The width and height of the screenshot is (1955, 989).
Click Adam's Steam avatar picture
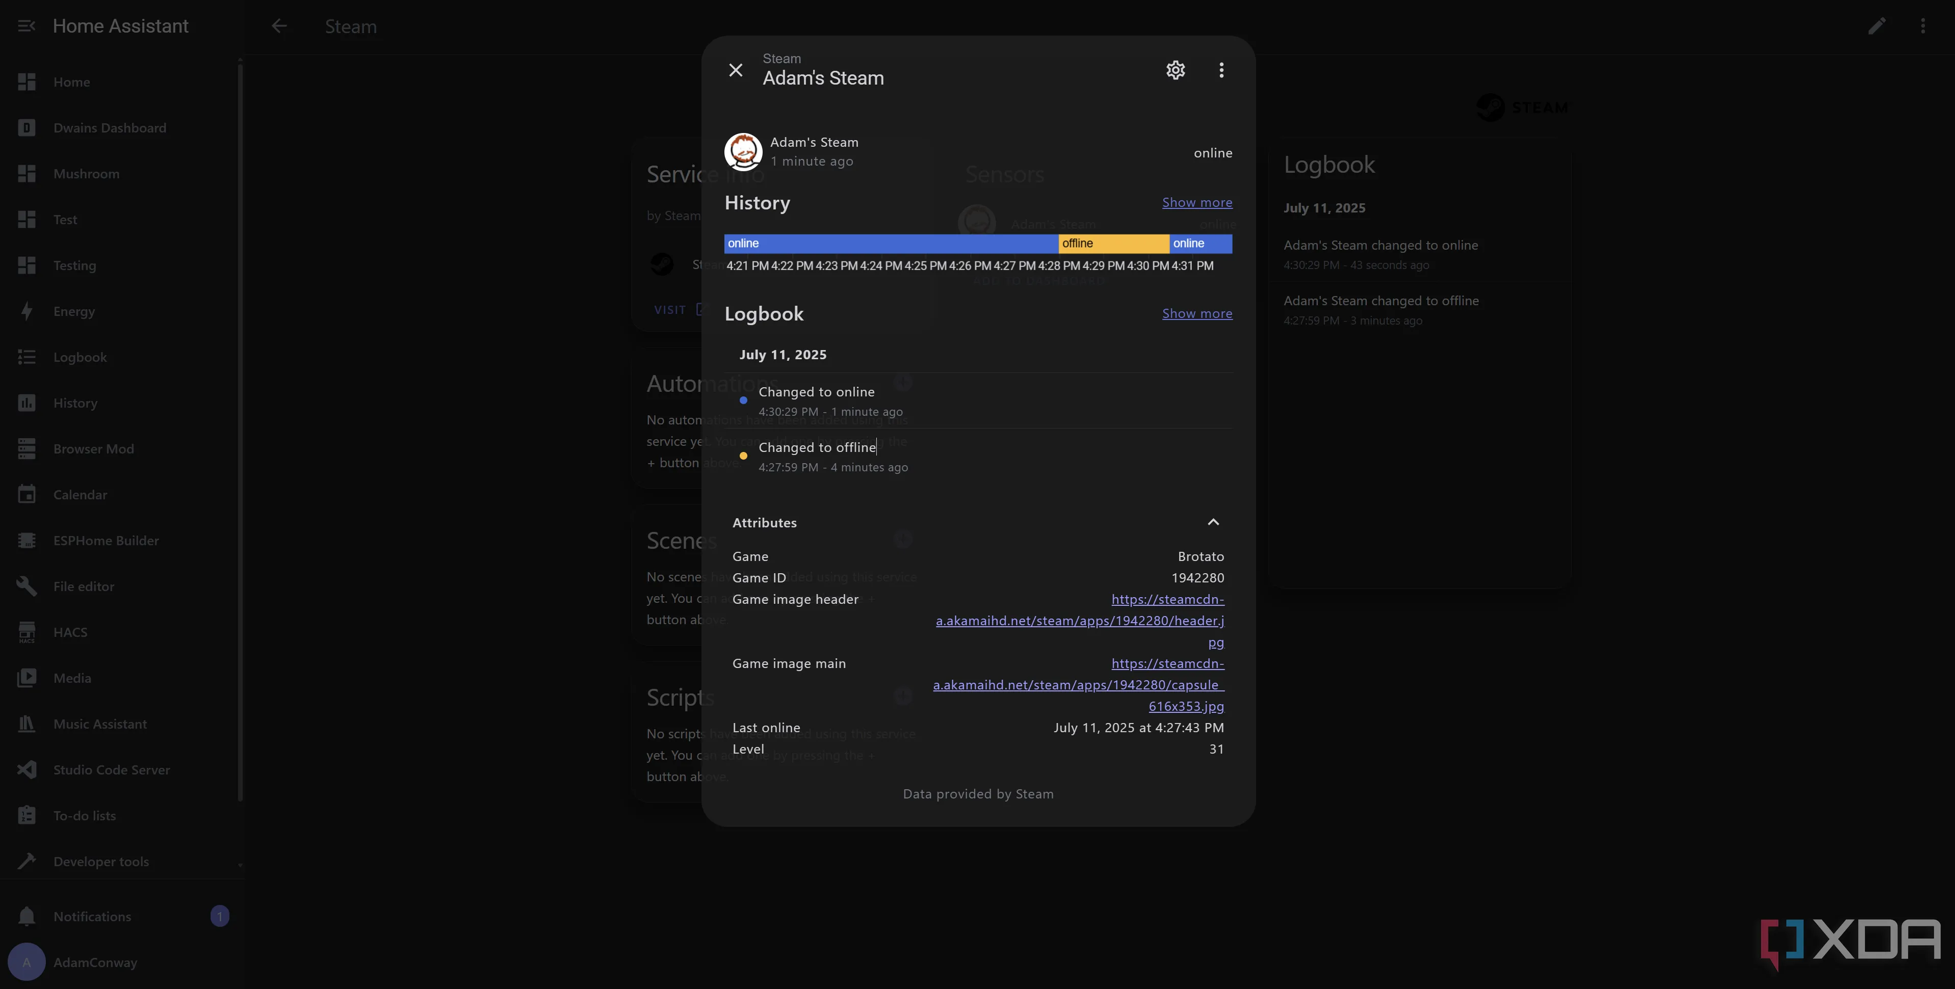pyautogui.click(x=743, y=152)
